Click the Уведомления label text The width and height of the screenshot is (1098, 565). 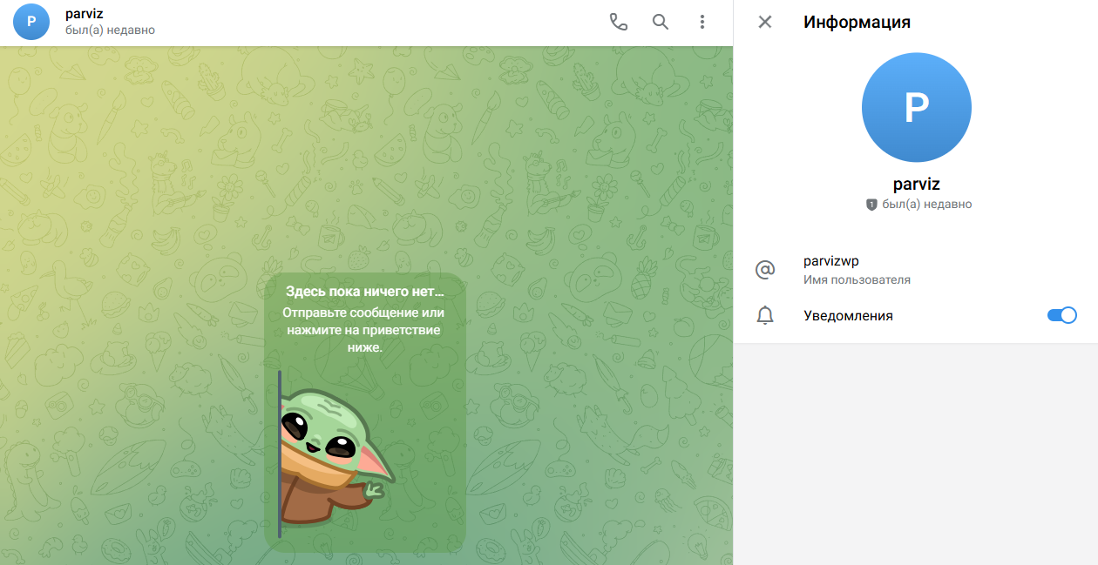(x=848, y=315)
